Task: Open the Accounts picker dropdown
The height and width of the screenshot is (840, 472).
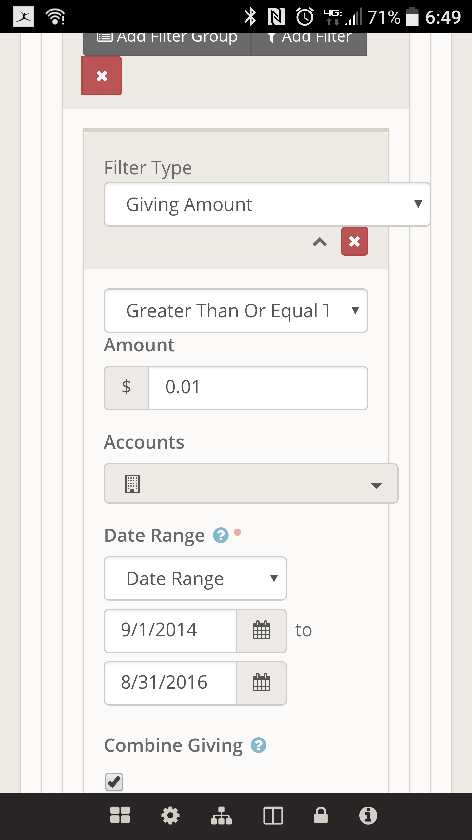Action: [x=251, y=483]
